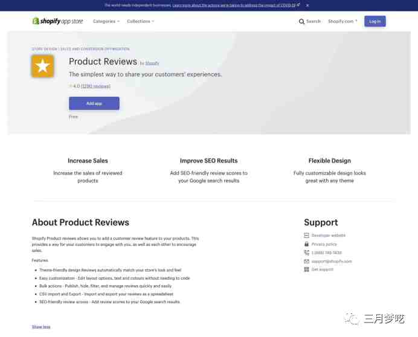The image size is (418, 337).
Task: Click the Product Reviews star app icon
Action: click(x=43, y=66)
